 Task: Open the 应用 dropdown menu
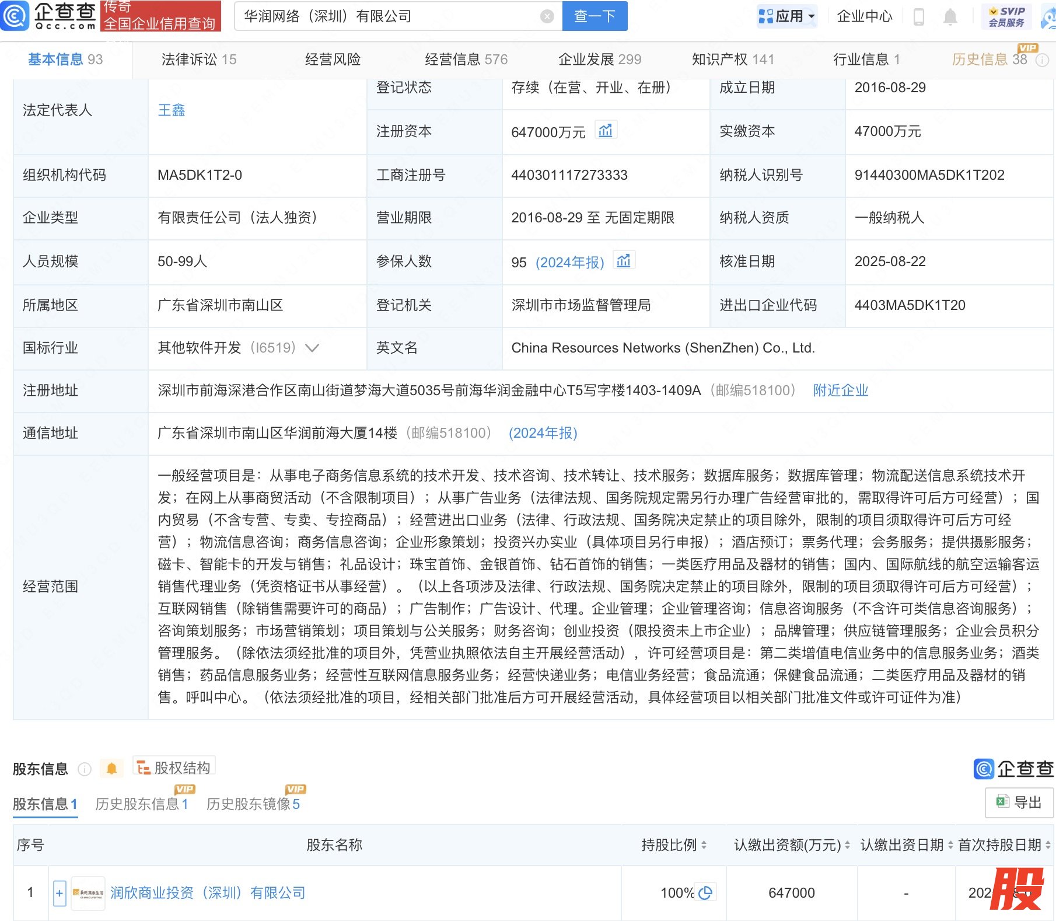tap(787, 16)
